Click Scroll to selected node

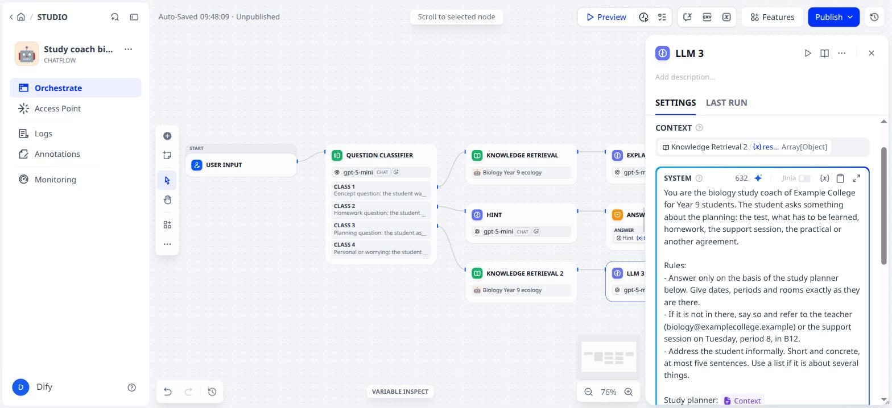(x=456, y=17)
